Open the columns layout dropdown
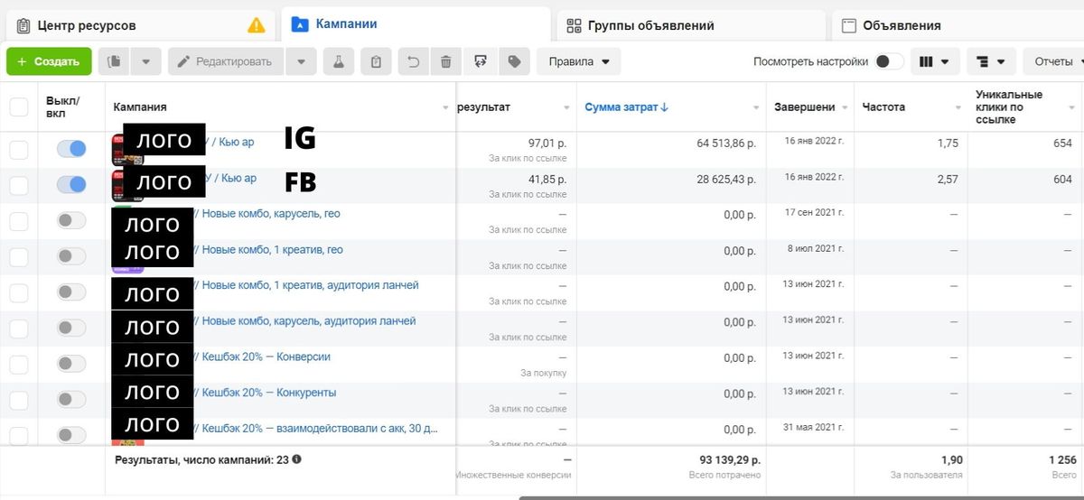The height and width of the screenshot is (500, 1084). 935,61
